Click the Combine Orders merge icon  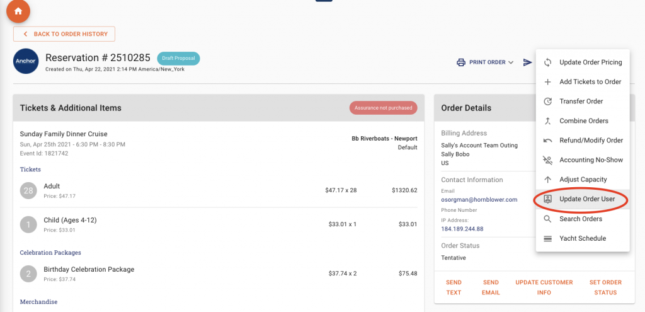547,121
